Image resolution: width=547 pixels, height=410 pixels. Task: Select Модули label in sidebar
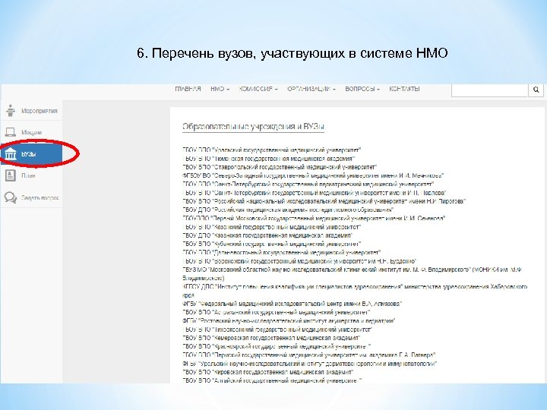coord(31,132)
